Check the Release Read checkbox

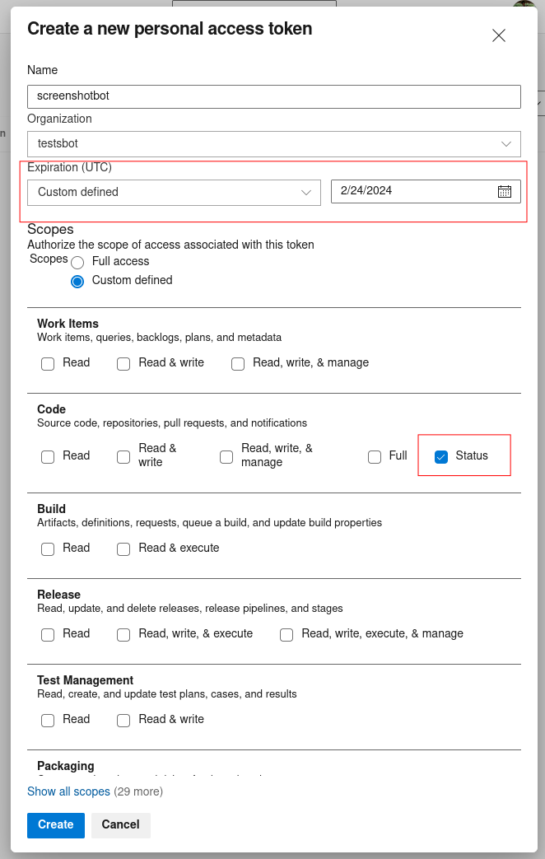pyautogui.click(x=48, y=634)
